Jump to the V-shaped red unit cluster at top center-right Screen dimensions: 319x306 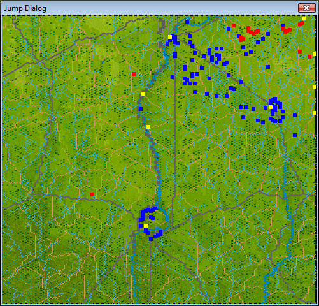(253, 31)
